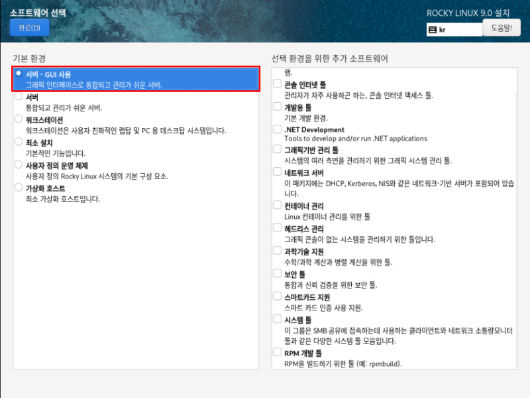Toggle the 컨테이너 관리 checkbox
Viewport: 530px width, 398px height.
[x=277, y=205]
